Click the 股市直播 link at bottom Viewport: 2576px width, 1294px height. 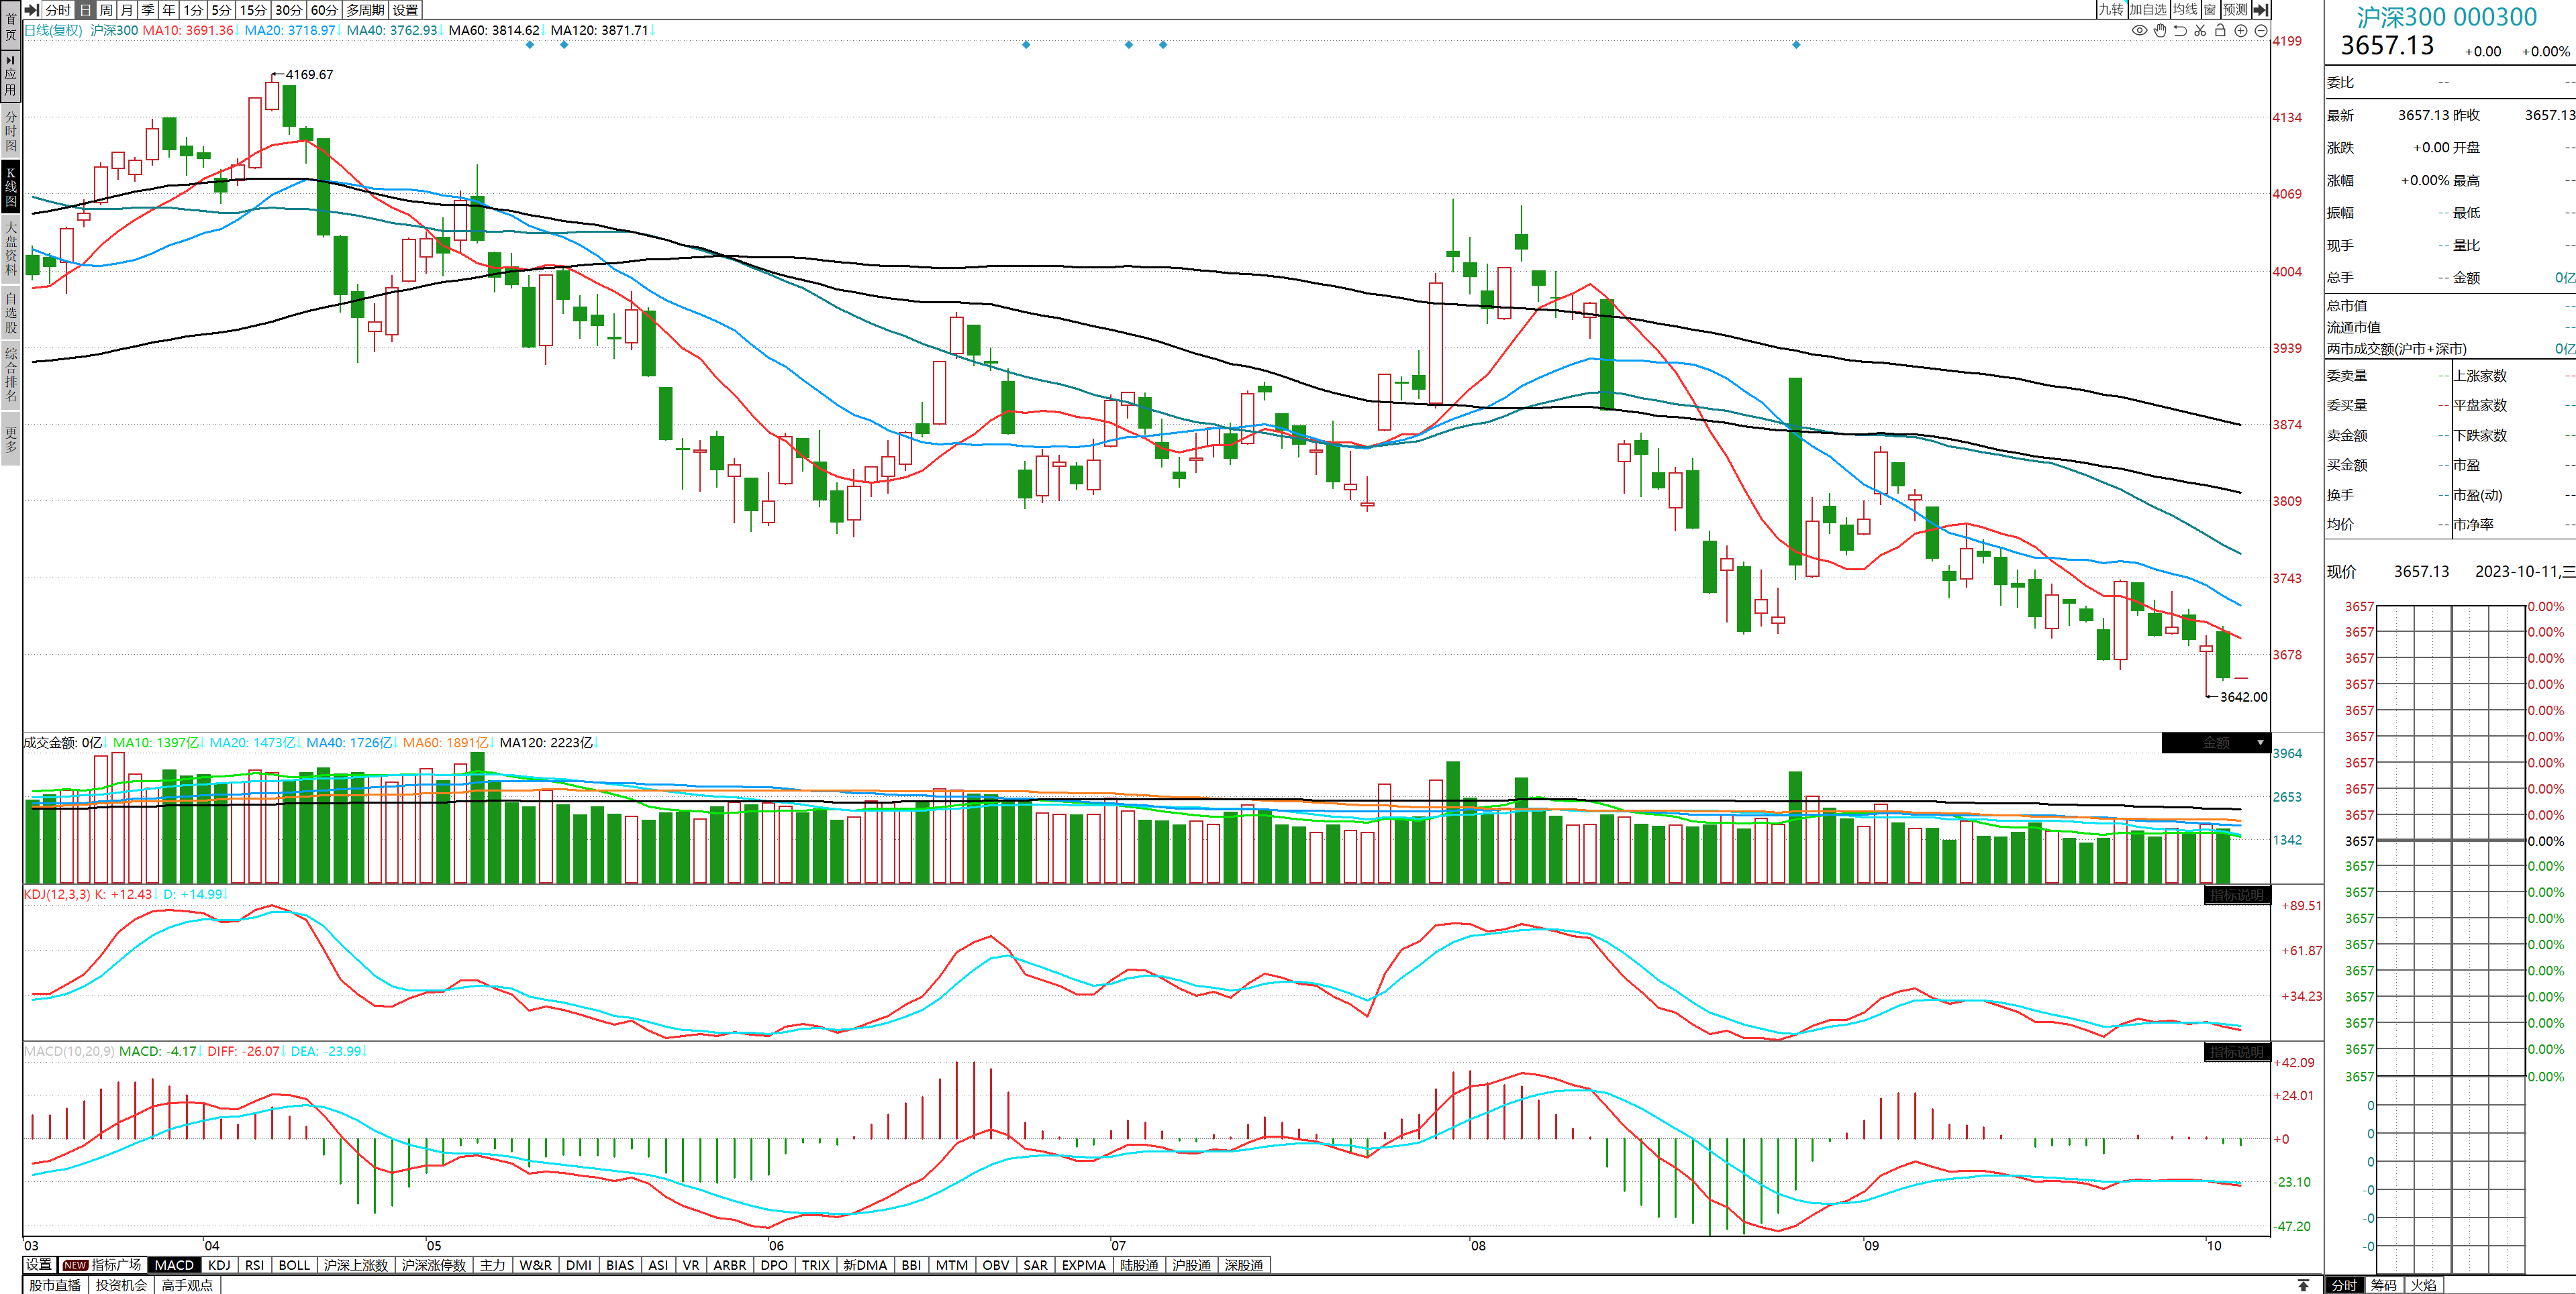coord(54,1285)
